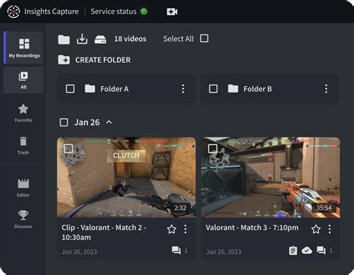This screenshot has height=275, width=354.
Task: Select the Clip Valorant Match 2 checkbox
Action: [69, 149]
